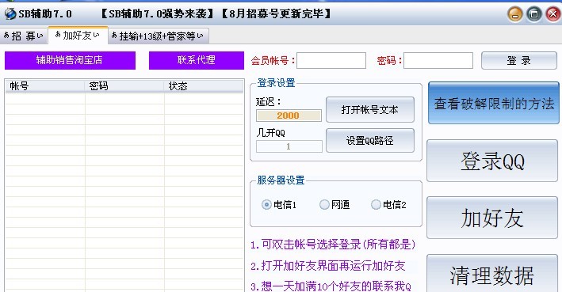The height and width of the screenshot is (292, 562).
Task: Click the 清理数据 button
Action: click(492, 274)
